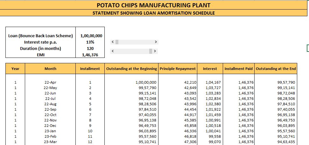Image resolution: width=309 pixels, height=145 pixels.
Task: Select the 23-Feb month cell
Action: (50, 136)
